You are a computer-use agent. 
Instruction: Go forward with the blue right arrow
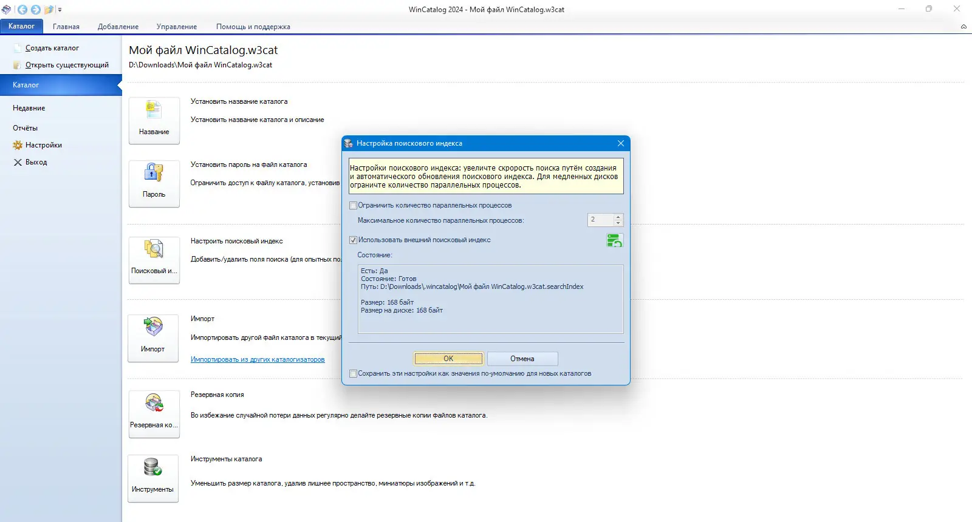click(36, 10)
